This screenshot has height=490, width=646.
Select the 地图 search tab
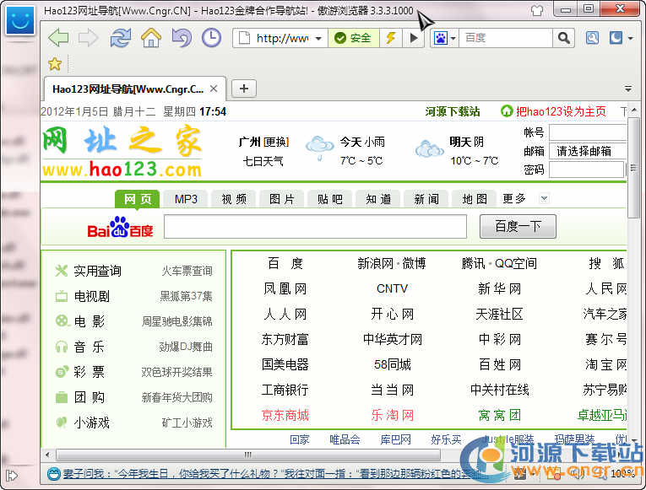[475, 199]
